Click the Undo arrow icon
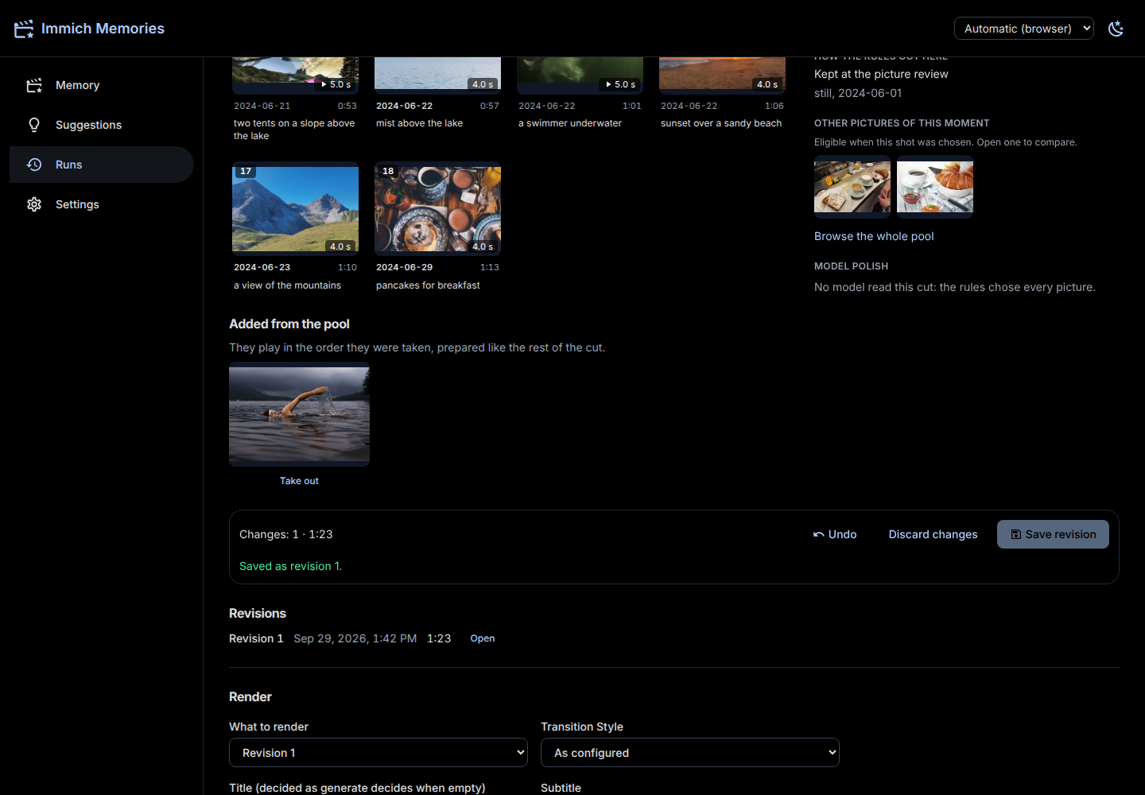Screen dimensions: 1145x795 coord(819,534)
